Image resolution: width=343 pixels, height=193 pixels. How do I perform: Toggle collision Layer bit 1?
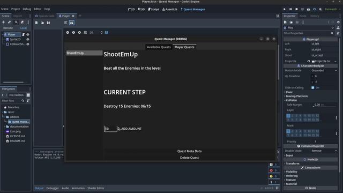click(288, 116)
